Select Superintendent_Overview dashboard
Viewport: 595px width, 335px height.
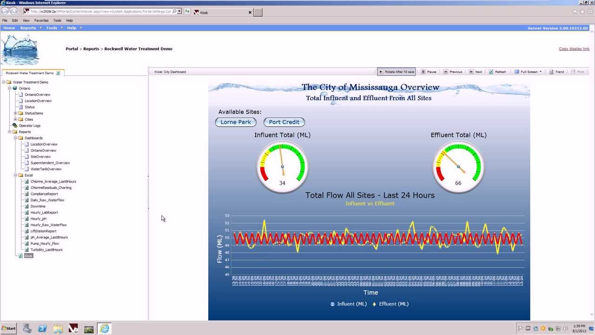tap(50, 163)
